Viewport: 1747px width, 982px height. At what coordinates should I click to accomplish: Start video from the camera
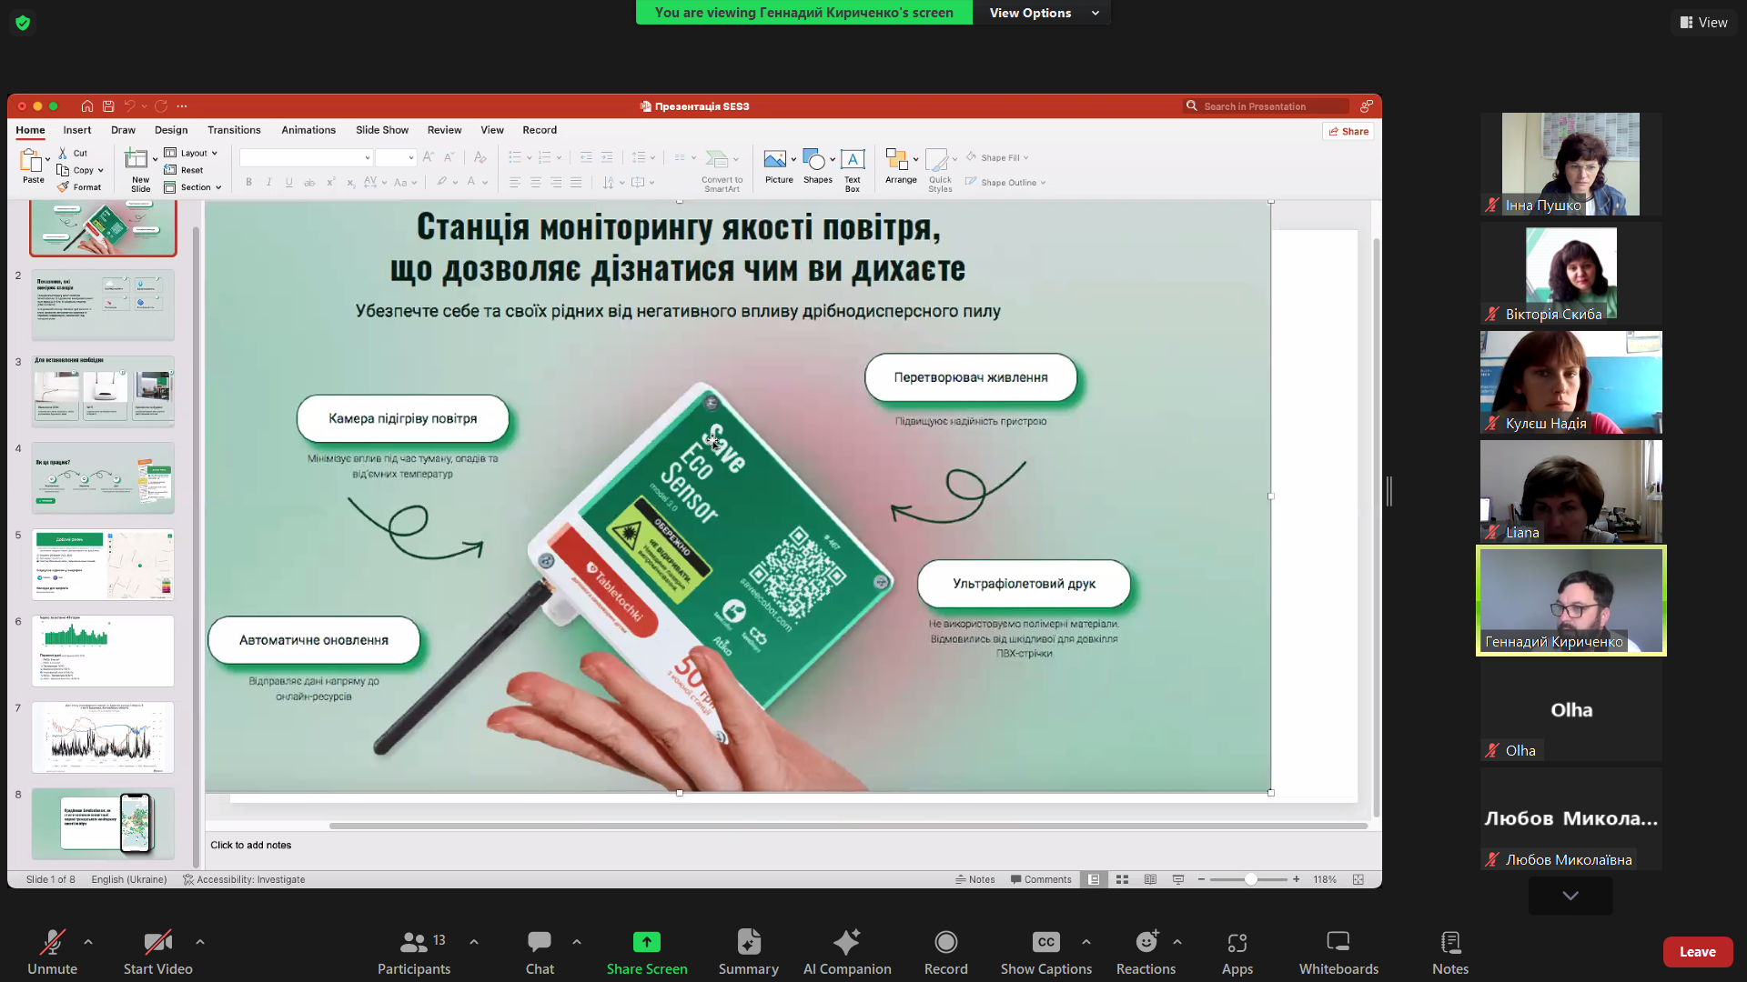coord(157,951)
